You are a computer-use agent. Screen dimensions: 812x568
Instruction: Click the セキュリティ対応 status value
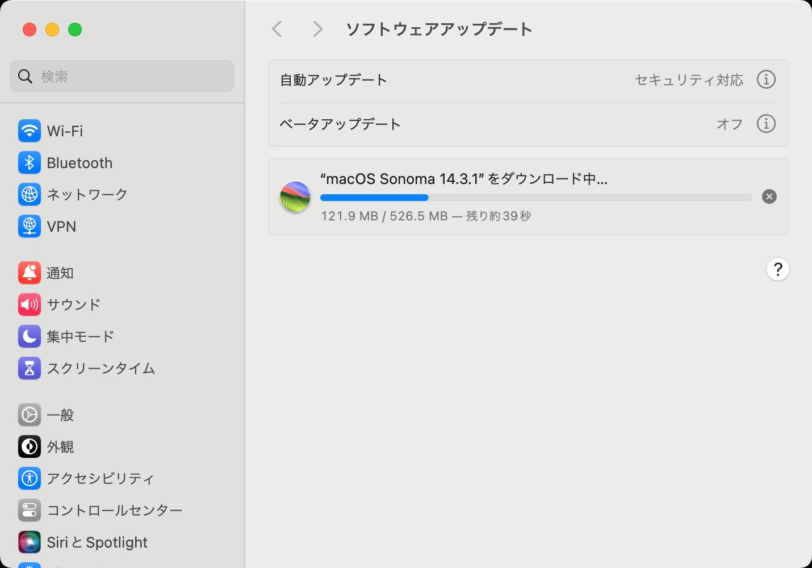pos(689,80)
